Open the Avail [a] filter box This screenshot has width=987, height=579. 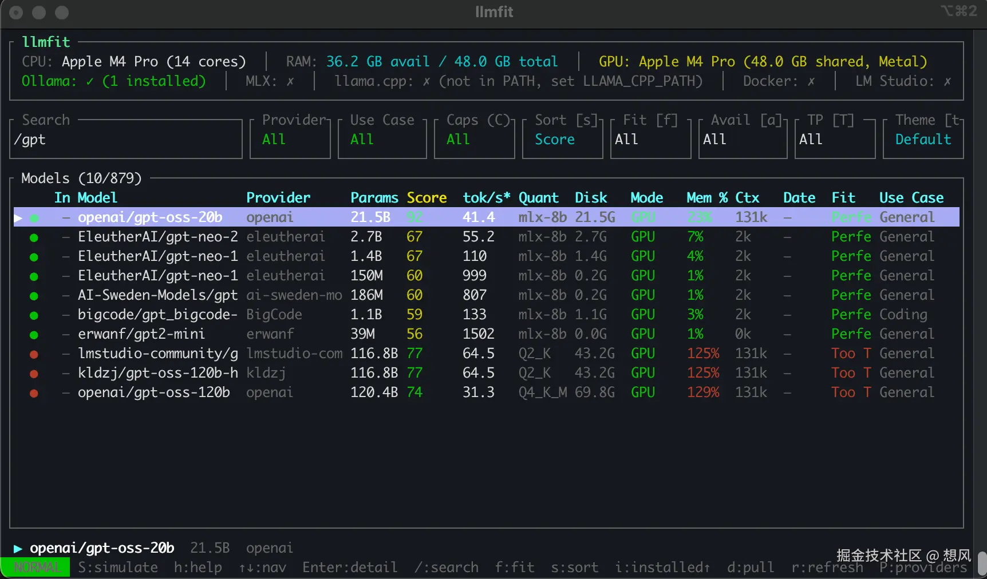point(743,139)
